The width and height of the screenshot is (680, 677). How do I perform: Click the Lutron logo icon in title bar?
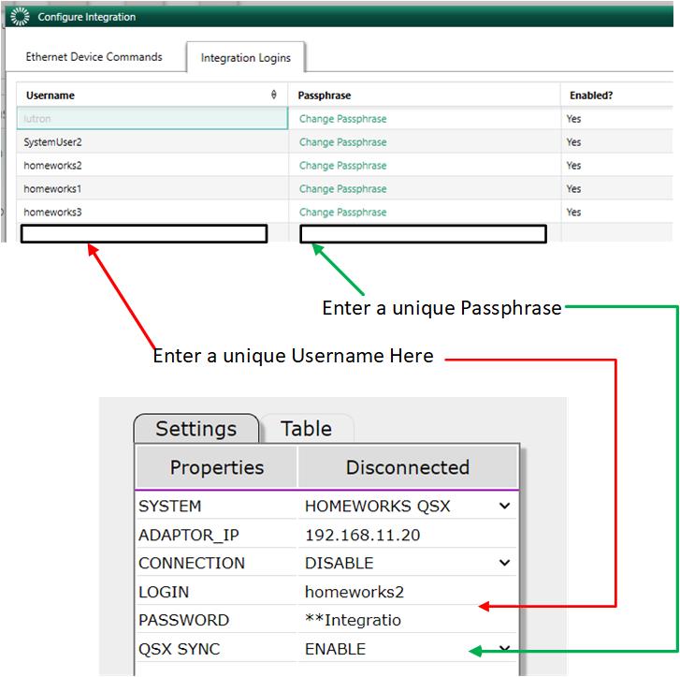click(20, 17)
